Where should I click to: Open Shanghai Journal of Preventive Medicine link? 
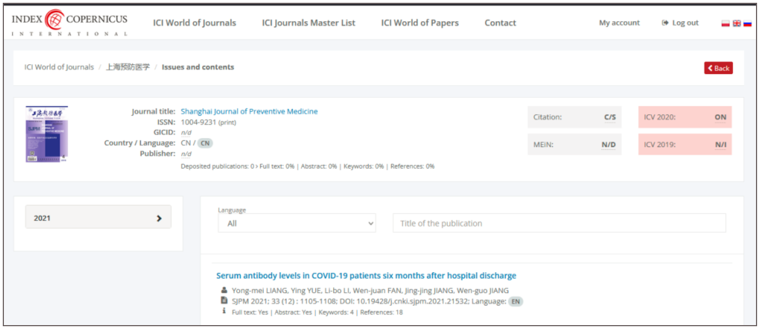[249, 111]
